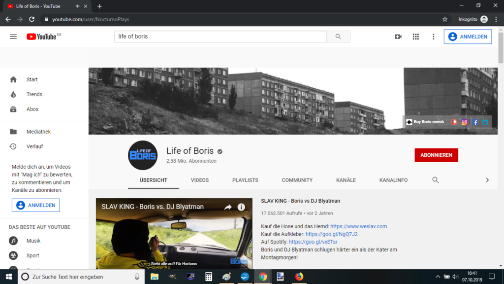Open the create video camera icon

point(398,36)
